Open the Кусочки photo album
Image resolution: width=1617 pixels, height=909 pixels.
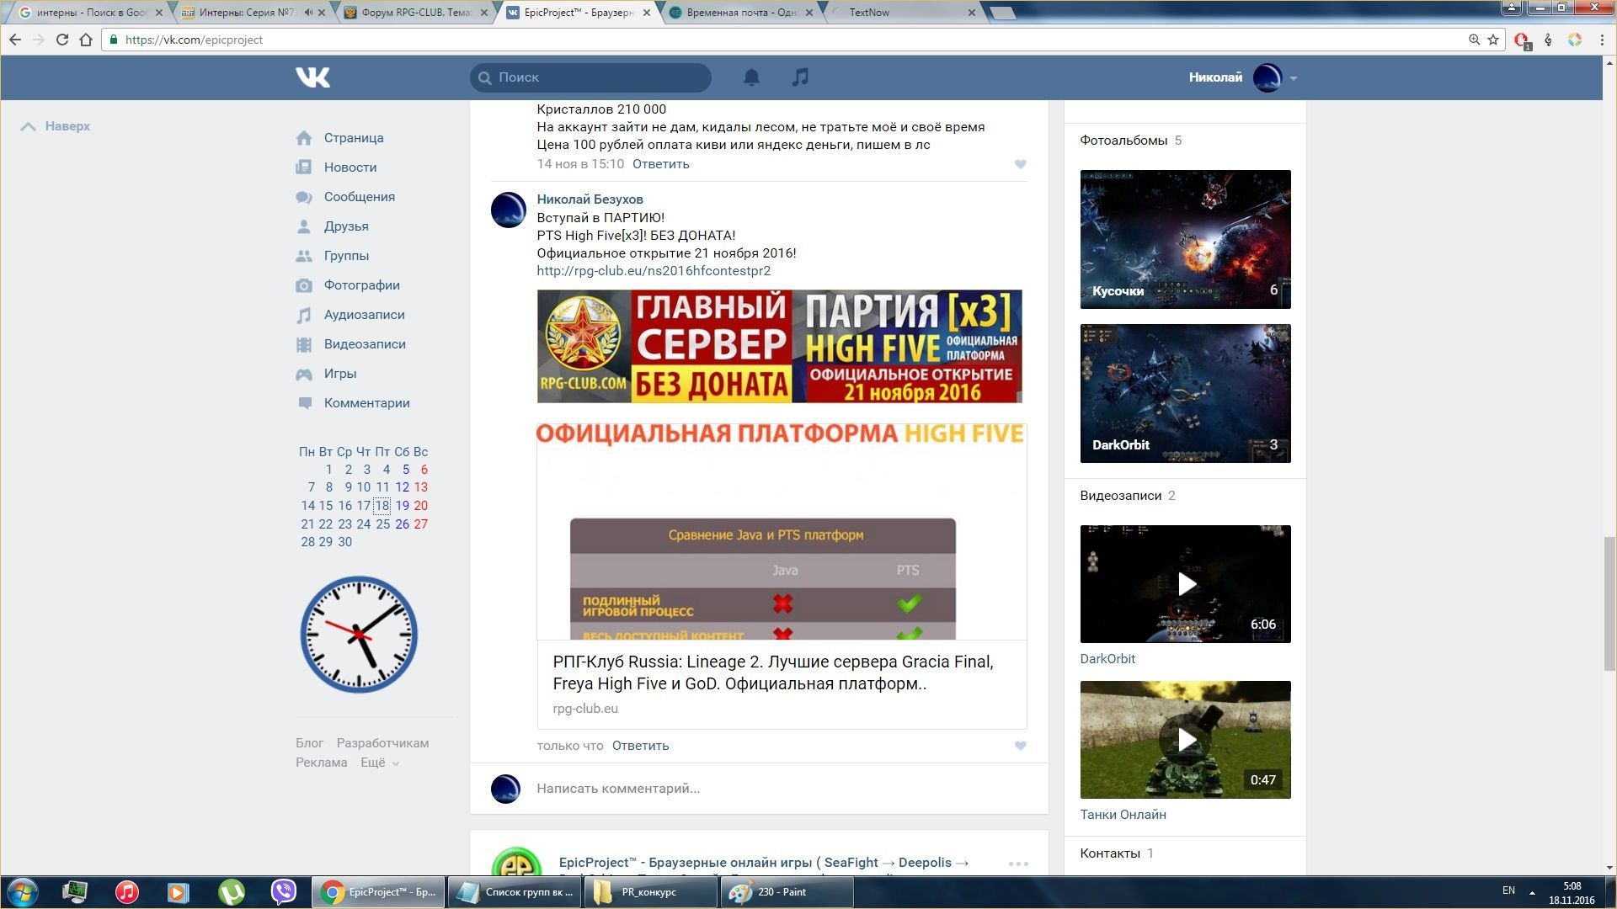[x=1185, y=239]
